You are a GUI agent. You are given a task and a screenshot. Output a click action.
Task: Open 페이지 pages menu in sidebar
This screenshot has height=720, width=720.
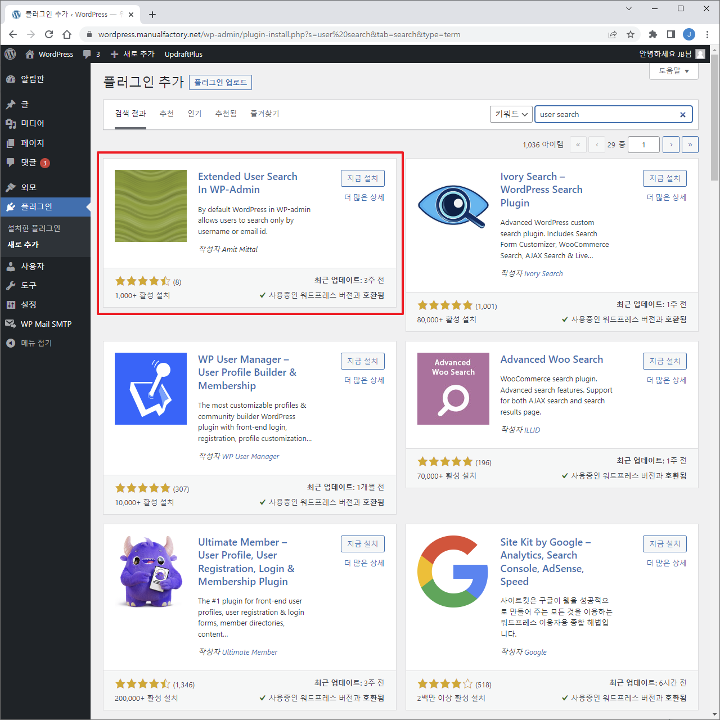pyautogui.click(x=45, y=143)
